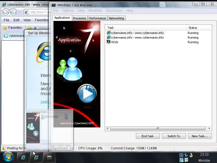Screen dimensions: 217x163
Task: Go back in Internet Explorer
Action: click(6, 12)
